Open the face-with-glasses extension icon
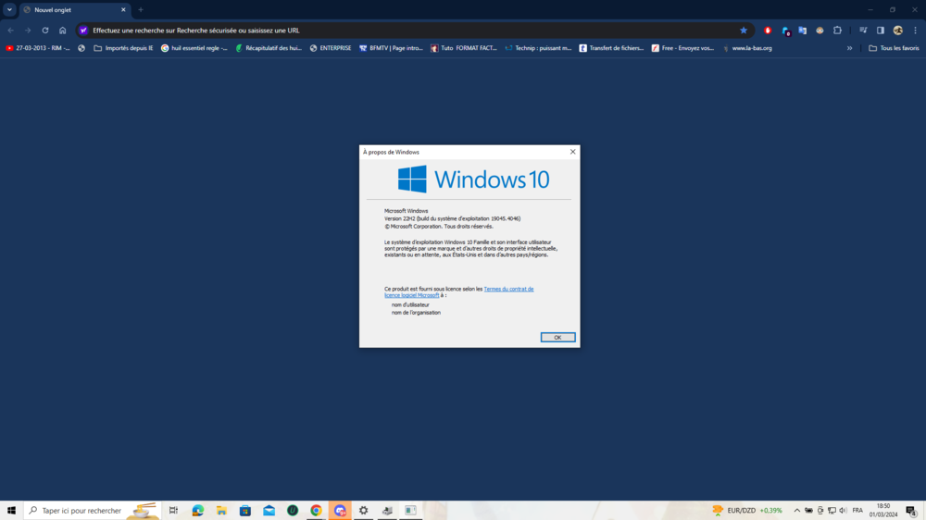The width and height of the screenshot is (926, 520). [820, 31]
